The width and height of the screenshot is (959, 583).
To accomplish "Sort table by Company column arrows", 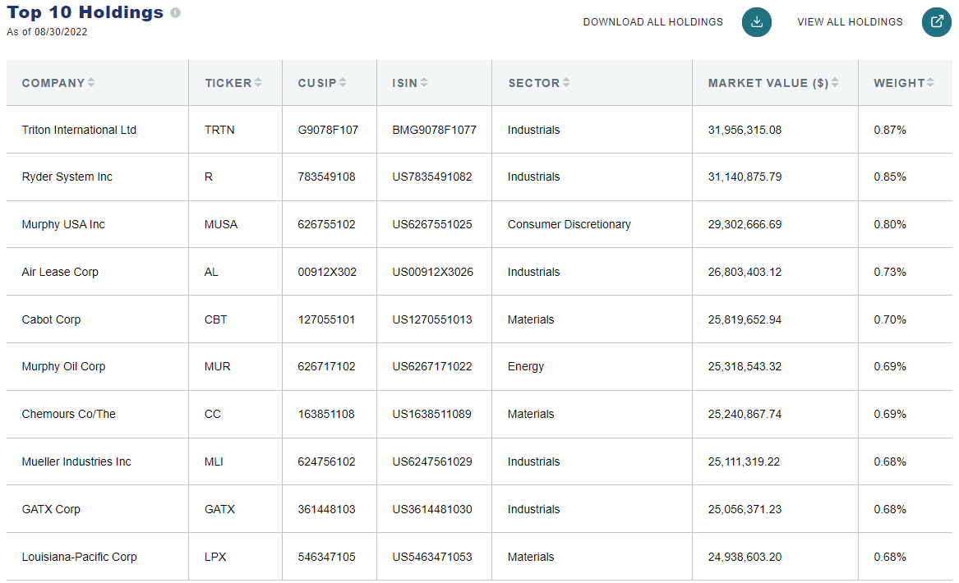I will click(x=91, y=82).
